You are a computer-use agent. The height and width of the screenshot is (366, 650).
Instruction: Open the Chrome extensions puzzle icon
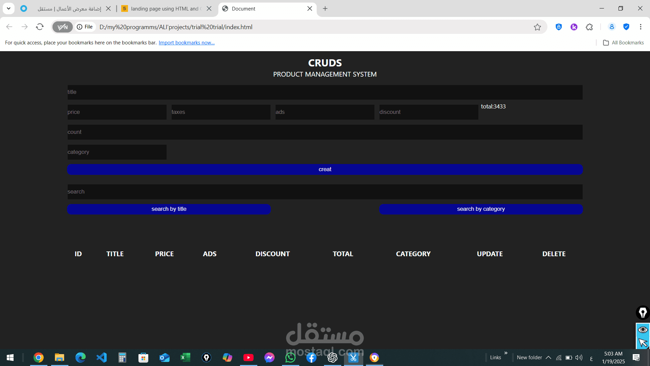click(x=589, y=27)
